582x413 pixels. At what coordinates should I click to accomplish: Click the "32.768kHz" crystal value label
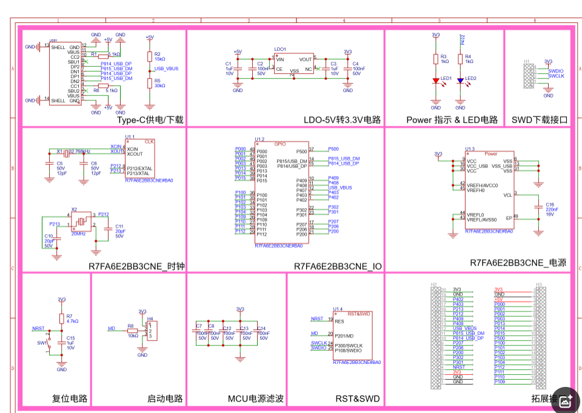point(79,152)
